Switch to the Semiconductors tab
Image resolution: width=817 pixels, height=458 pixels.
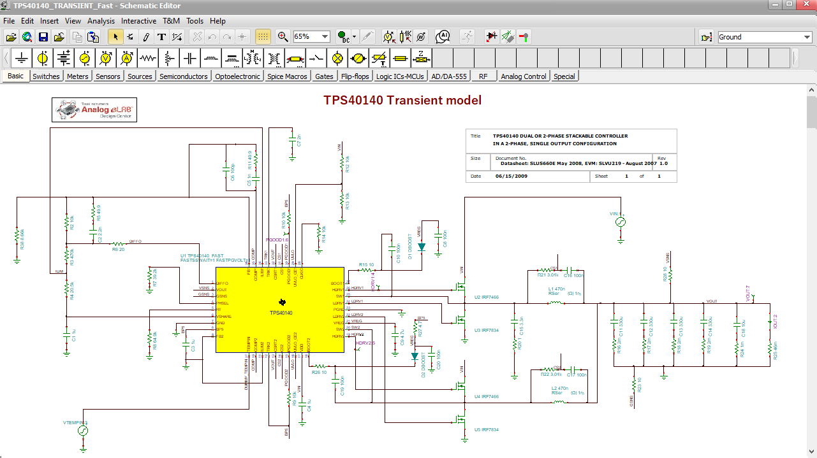click(184, 76)
